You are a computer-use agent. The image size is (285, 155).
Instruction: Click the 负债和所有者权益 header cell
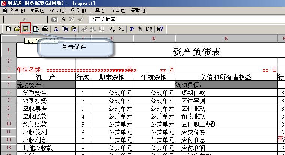tap(226, 77)
